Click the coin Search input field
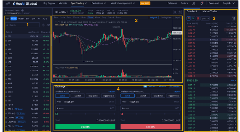This screenshot has width=240, height=132. (22, 25)
